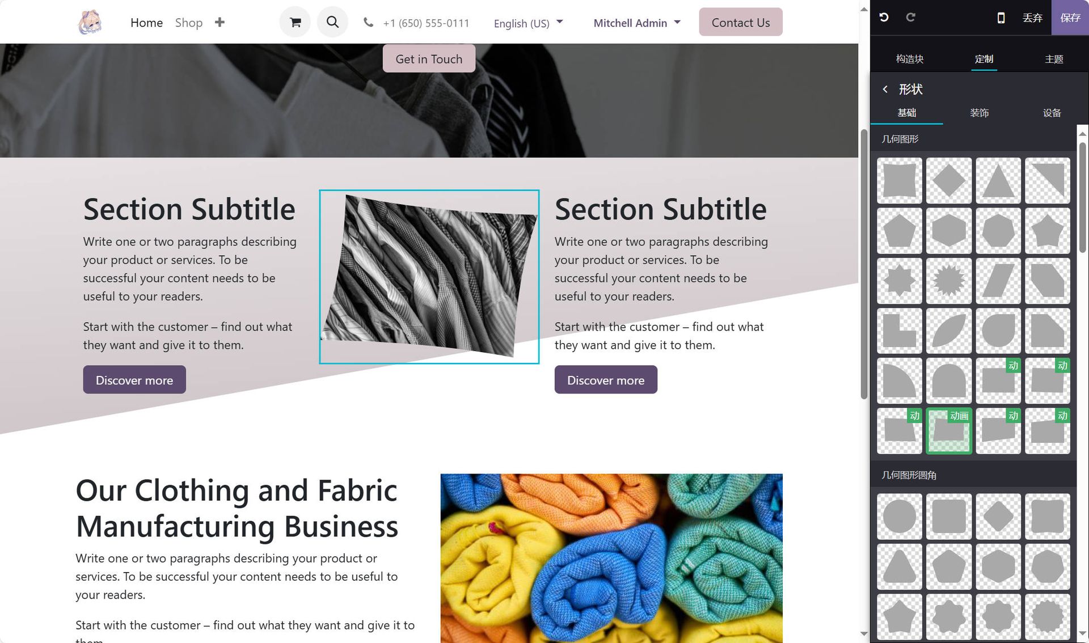
Task: Click the page vertical scrollbar thumb
Action: point(864,264)
